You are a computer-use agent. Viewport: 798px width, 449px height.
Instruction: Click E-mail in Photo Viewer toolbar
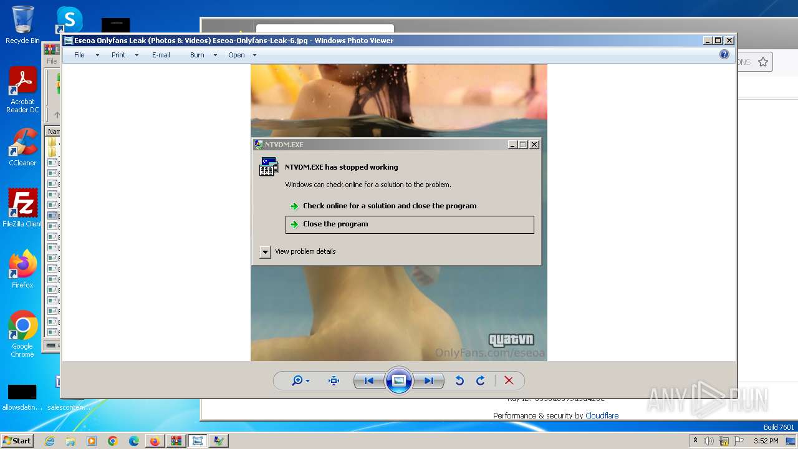tap(161, 55)
